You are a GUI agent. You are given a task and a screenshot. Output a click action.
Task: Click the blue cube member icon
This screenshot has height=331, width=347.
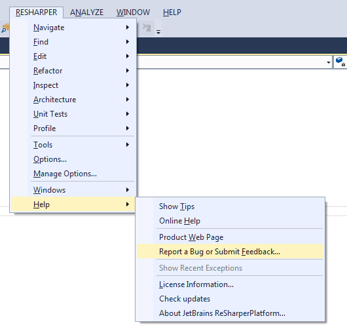point(340,62)
